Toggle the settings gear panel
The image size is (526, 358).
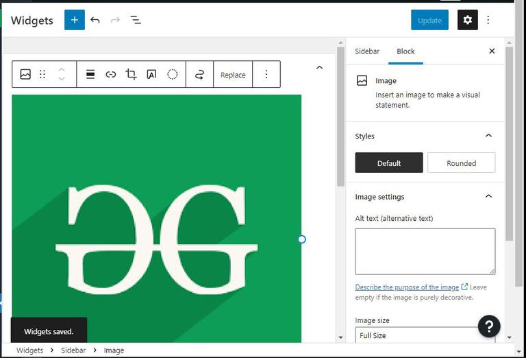coord(468,20)
